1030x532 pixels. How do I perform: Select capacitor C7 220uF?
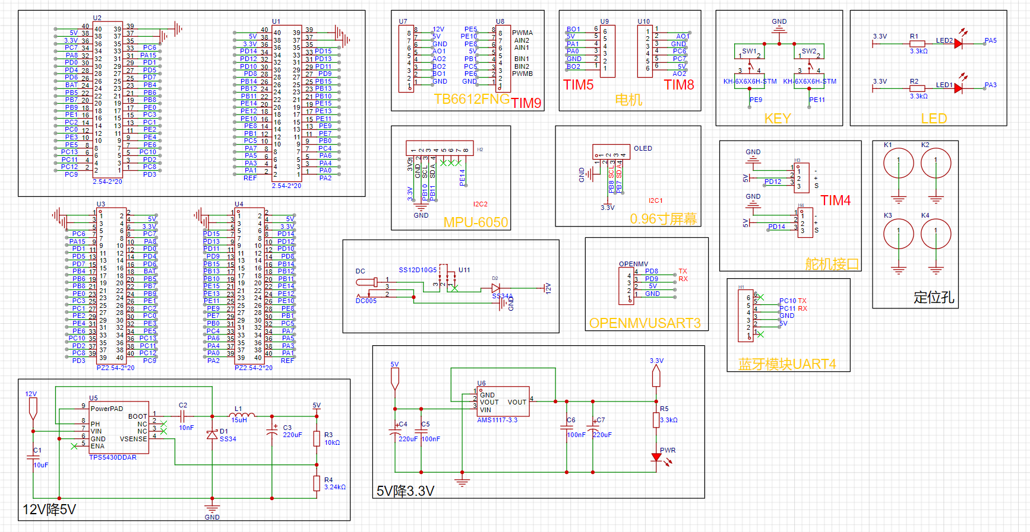point(593,428)
